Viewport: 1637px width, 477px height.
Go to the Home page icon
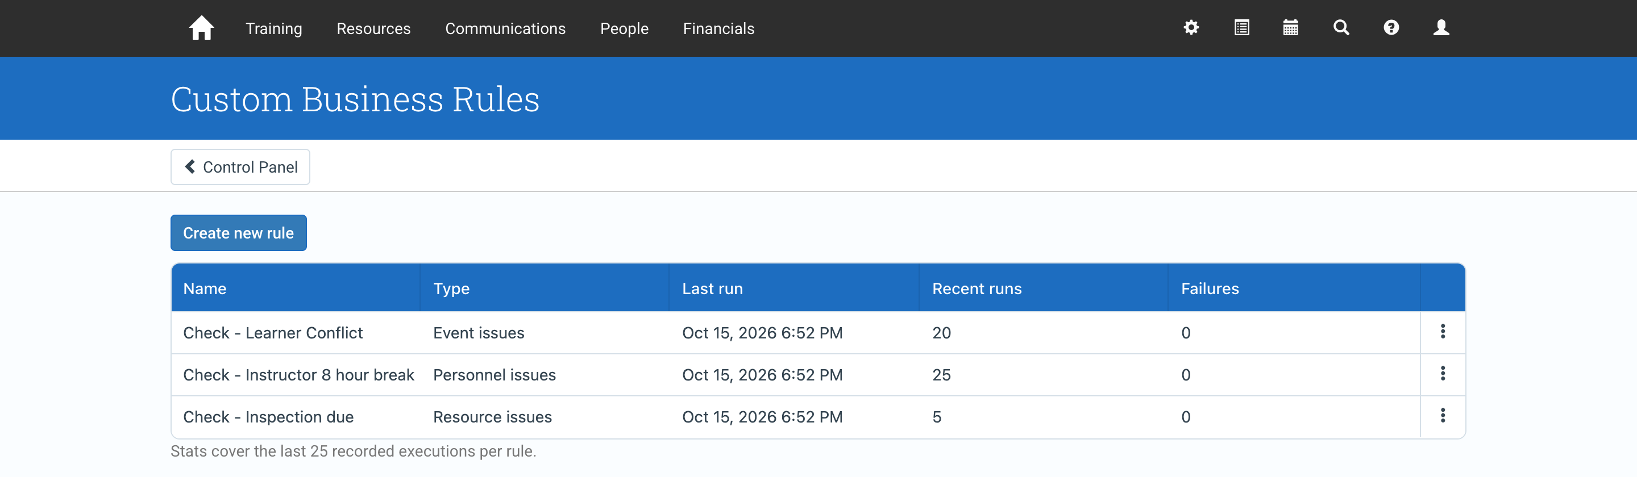201,28
